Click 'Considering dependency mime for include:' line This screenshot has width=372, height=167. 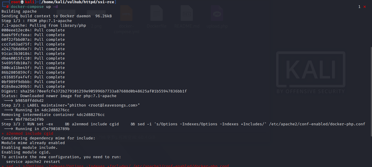click(48, 138)
